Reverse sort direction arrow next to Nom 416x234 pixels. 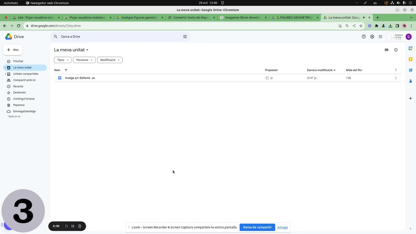66,70
